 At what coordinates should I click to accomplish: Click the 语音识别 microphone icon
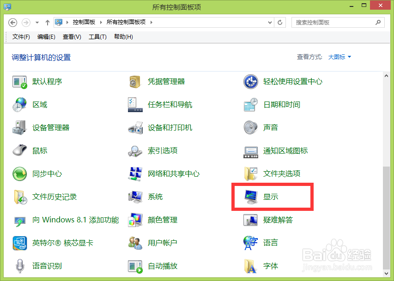20,266
